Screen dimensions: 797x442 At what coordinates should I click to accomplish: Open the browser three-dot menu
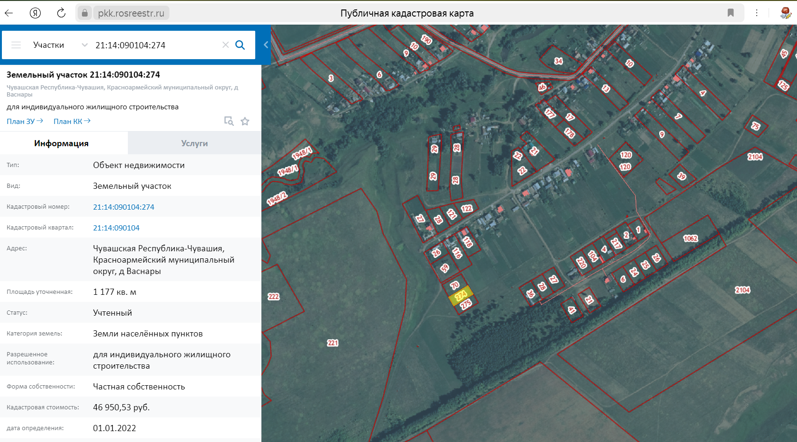tap(757, 13)
